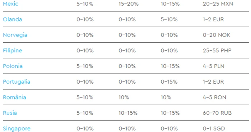
Task: Click the 20–25 MXN tip amount cell
Action: 218,4
